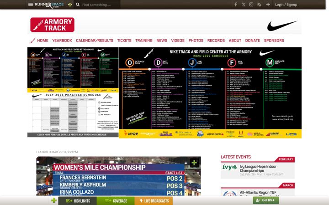Click the green plus icon in bottom bar
The width and height of the screenshot is (329, 205).
click(54, 200)
